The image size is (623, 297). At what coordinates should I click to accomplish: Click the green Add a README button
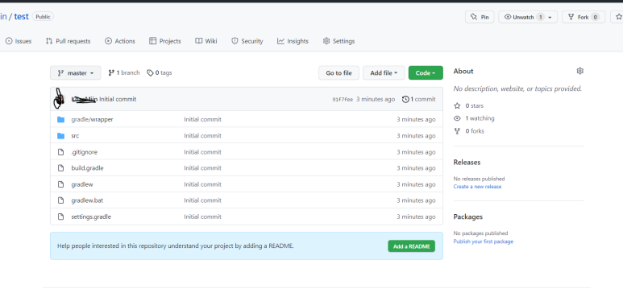(x=412, y=246)
